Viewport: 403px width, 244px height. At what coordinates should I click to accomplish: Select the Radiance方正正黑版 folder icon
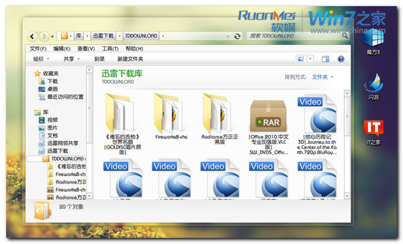coord(217,114)
